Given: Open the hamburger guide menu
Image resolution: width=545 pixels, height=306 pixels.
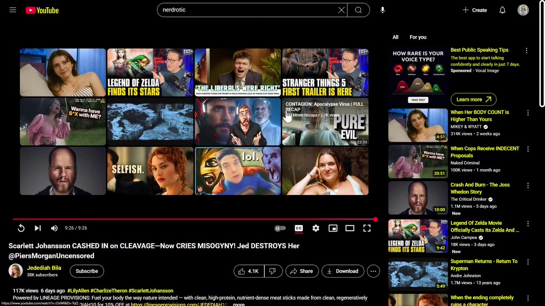Looking at the screenshot, I should (x=13, y=10).
